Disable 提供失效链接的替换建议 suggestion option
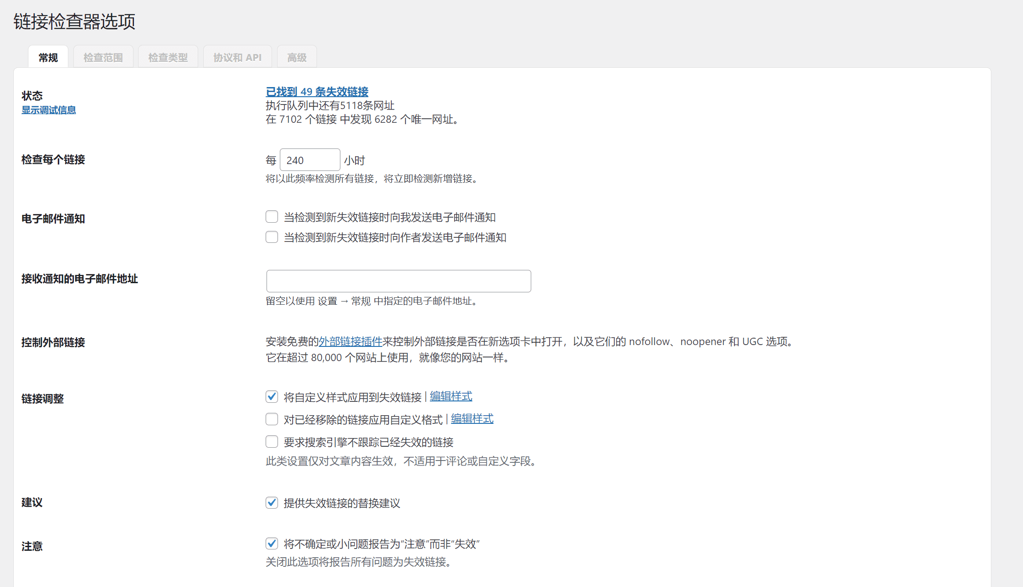The width and height of the screenshot is (1023, 587). pyautogui.click(x=272, y=502)
